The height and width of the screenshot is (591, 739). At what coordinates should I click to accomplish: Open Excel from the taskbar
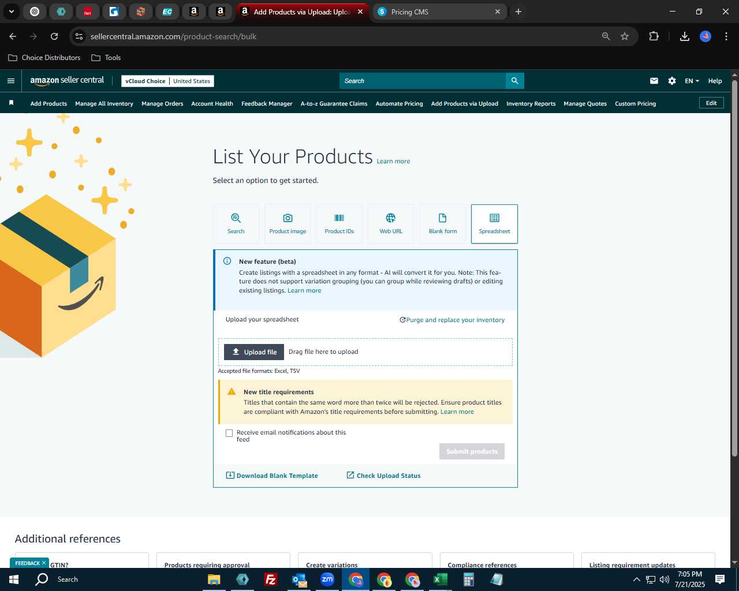pos(441,579)
